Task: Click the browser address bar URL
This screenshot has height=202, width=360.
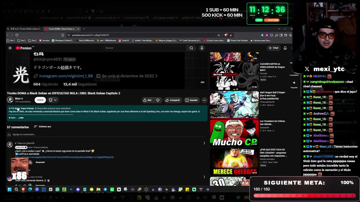Action: pos(90,35)
